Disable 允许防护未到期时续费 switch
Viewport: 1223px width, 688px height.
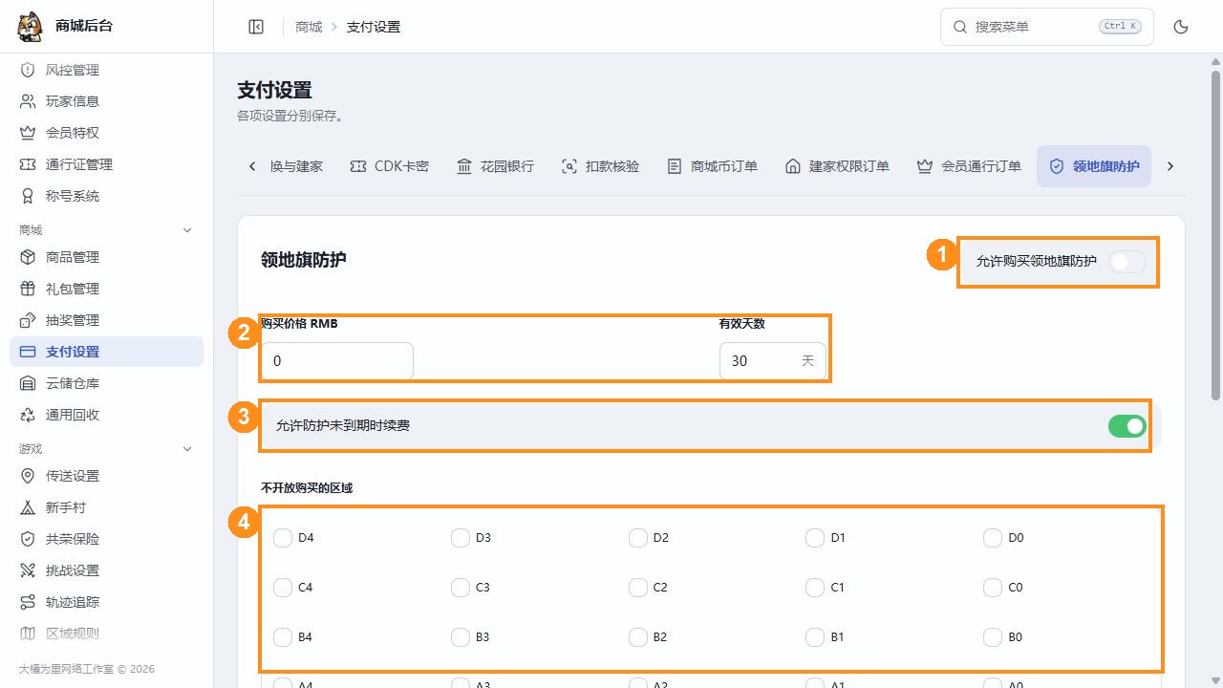tap(1127, 425)
